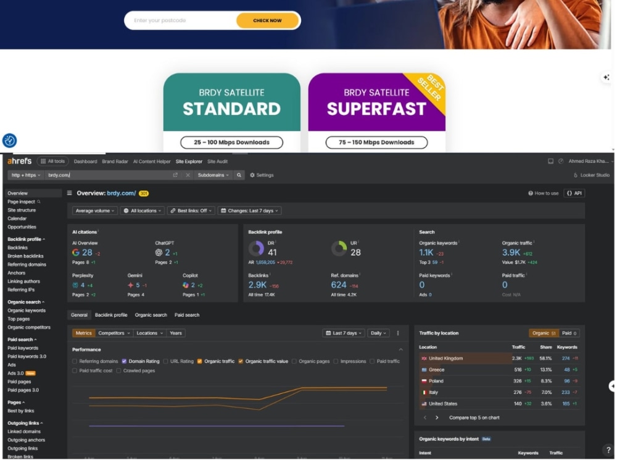Switch to the Paid search tab
The width and height of the screenshot is (617, 463).
tap(187, 315)
